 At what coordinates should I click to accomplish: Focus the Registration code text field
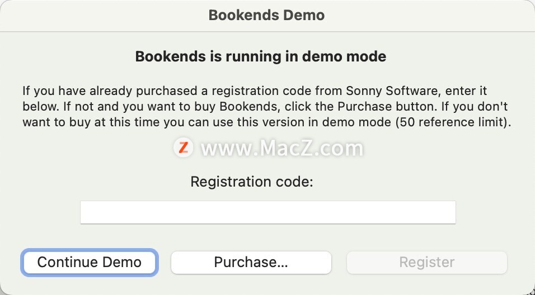267,212
